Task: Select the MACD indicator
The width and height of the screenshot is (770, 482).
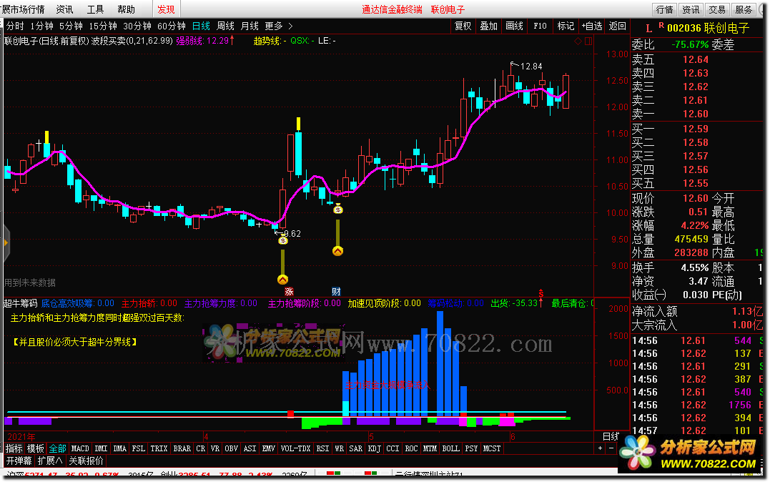Action: 80,448
